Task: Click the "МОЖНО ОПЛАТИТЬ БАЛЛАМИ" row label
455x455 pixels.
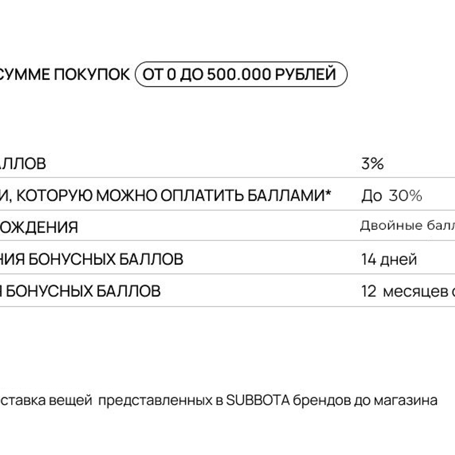Action: [210, 196]
